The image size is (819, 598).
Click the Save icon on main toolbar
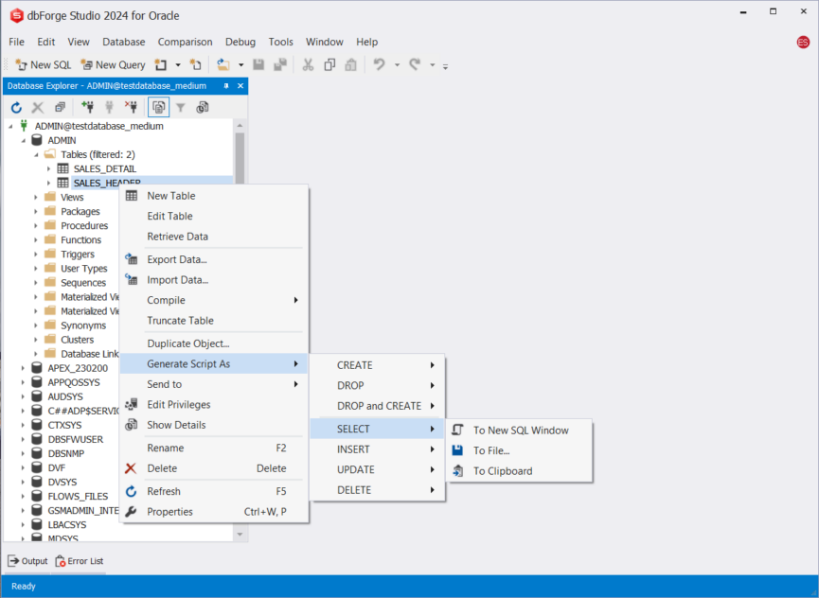coord(258,64)
